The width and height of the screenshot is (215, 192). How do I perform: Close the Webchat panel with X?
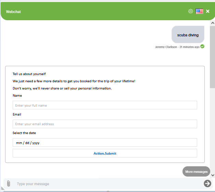pos(208,11)
